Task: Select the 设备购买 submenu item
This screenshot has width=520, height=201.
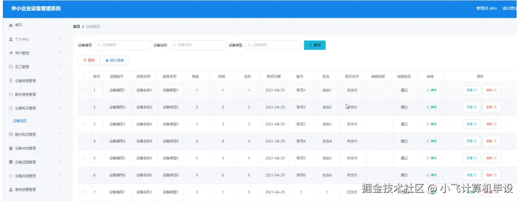Action: click(20, 121)
